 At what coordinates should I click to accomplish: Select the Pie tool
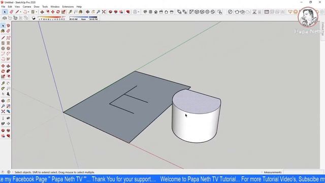tap(8, 59)
